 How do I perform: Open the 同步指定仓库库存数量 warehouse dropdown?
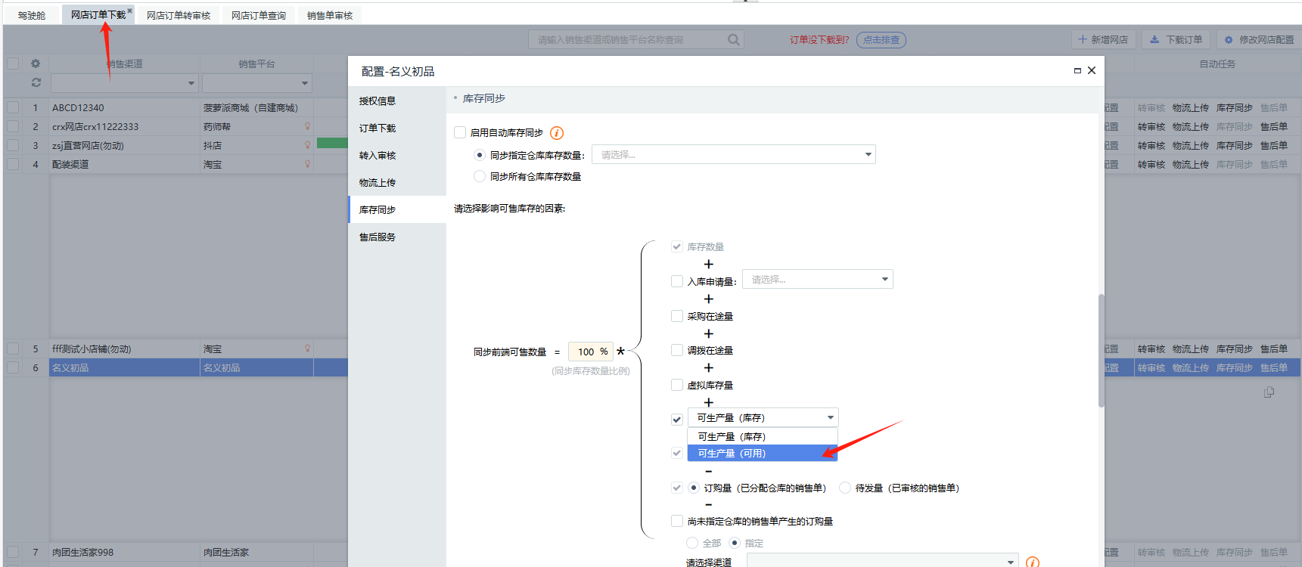pyautogui.click(x=733, y=155)
